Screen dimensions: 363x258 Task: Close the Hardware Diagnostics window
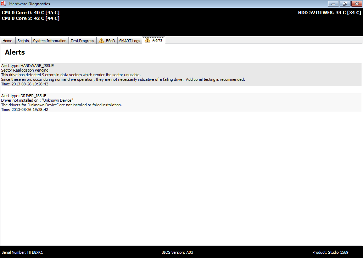356,4
